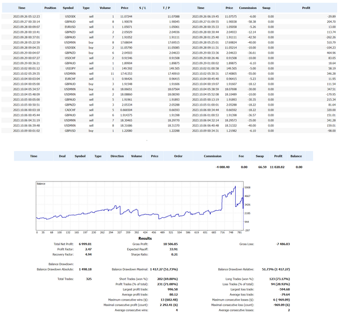Select the profit value 204.70
The image size is (348, 323).
(331, 22)
